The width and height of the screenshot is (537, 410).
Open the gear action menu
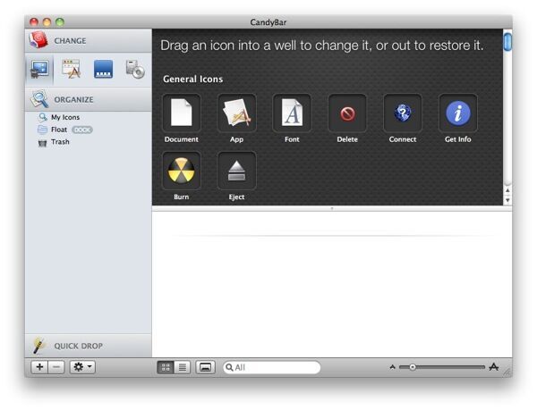(82, 367)
